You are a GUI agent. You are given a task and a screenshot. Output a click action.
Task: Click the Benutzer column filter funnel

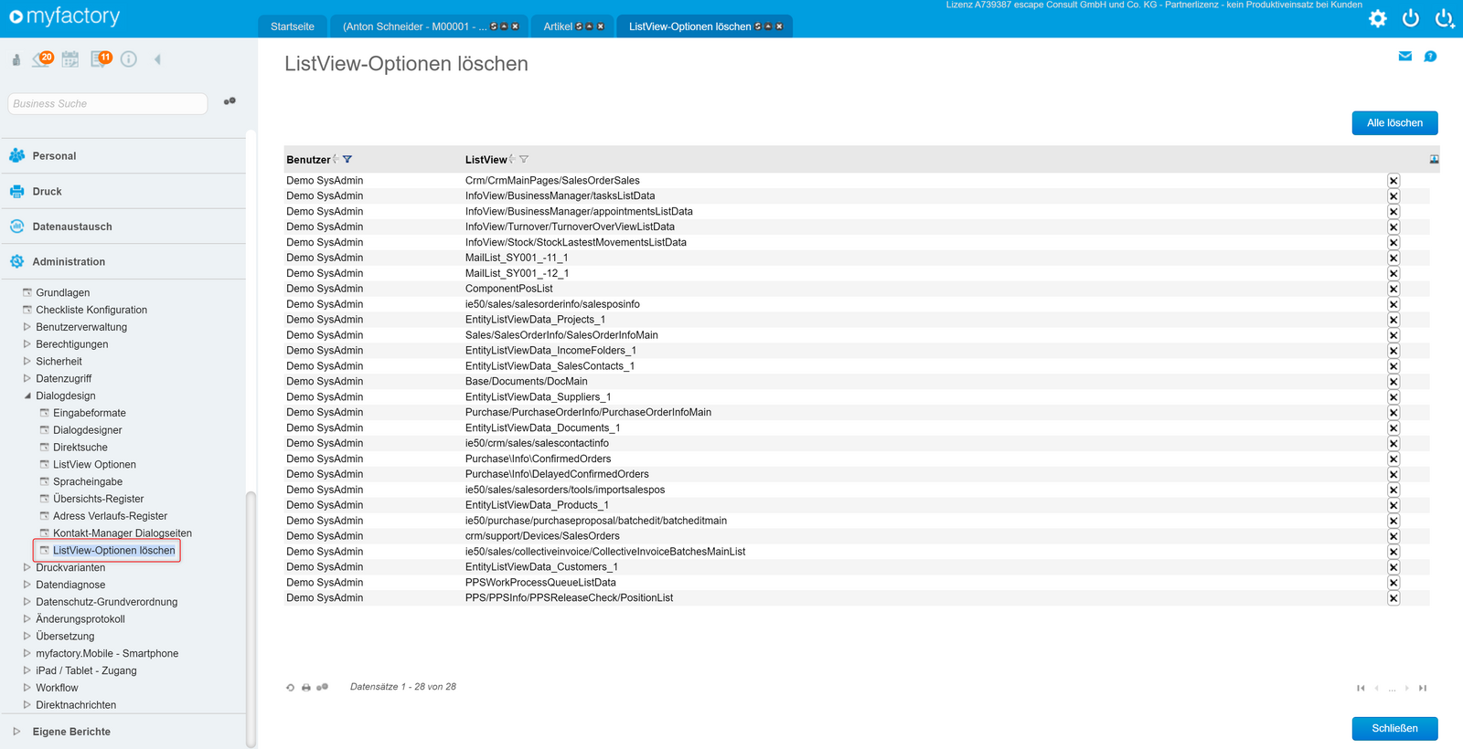pos(347,160)
